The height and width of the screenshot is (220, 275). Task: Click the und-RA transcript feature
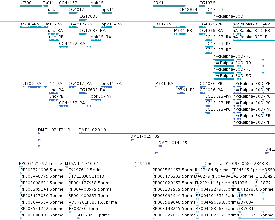click(54, 34)
